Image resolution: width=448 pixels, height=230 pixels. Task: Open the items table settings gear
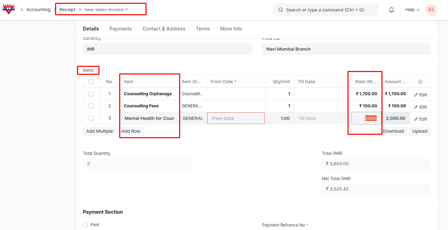pos(420,82)
